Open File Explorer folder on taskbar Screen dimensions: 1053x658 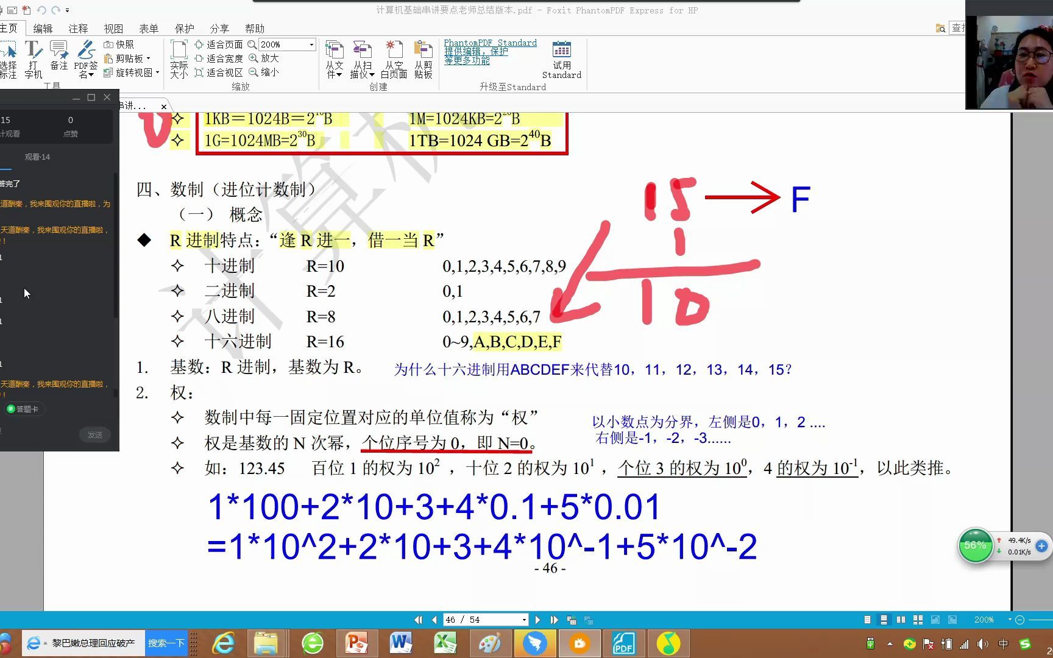coord(266,643)
